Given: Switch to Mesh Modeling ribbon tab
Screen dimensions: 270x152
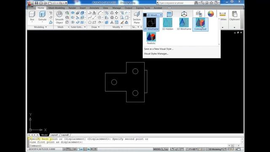Looking at the screenshot, I should point(57,8).
